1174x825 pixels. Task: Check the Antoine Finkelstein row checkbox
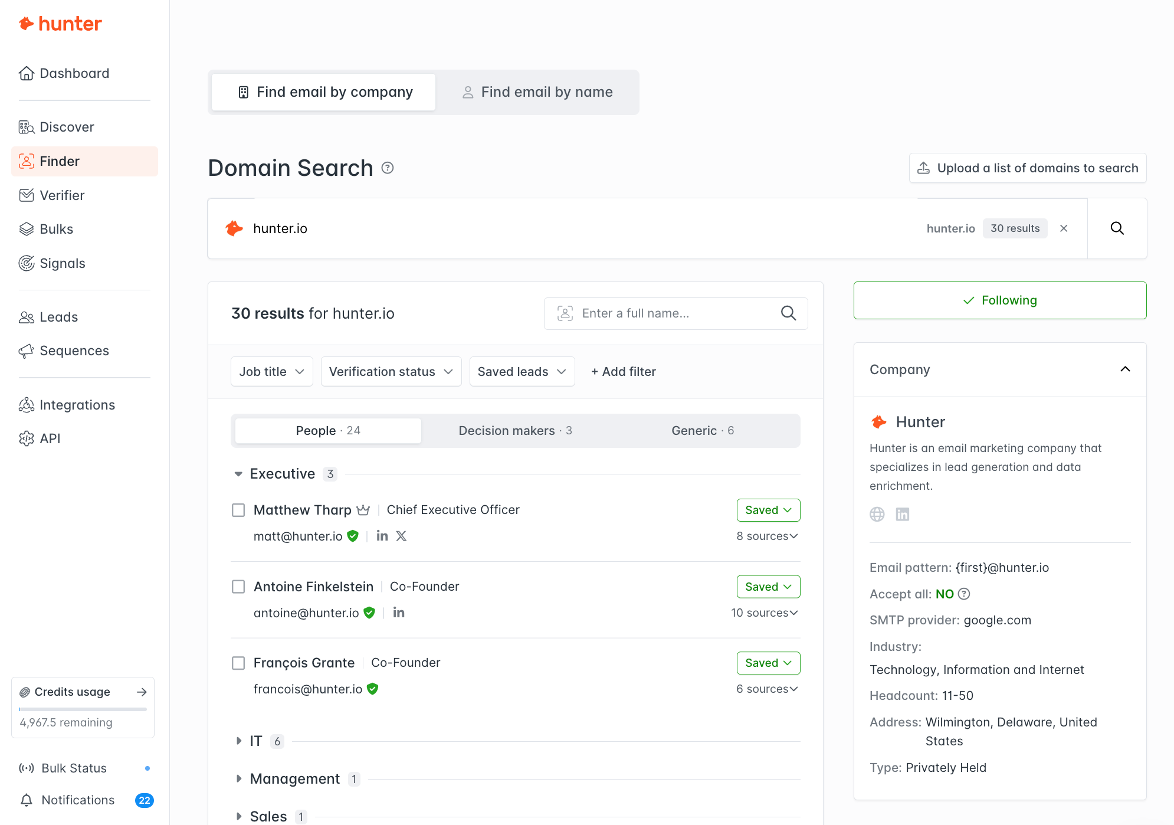(x=238, y=587)
